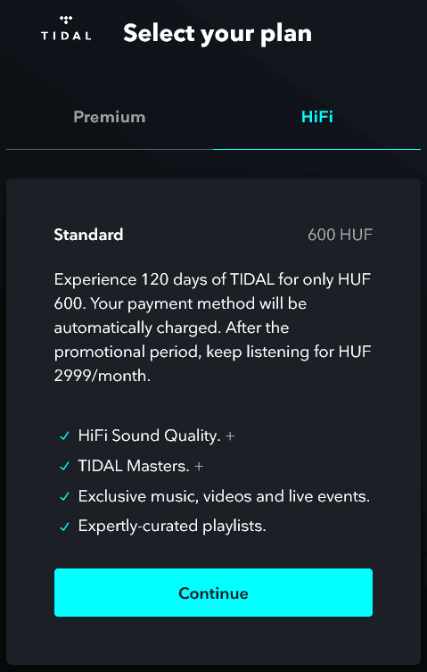Click the 600 HUF price label

click(x=340, y=235)
